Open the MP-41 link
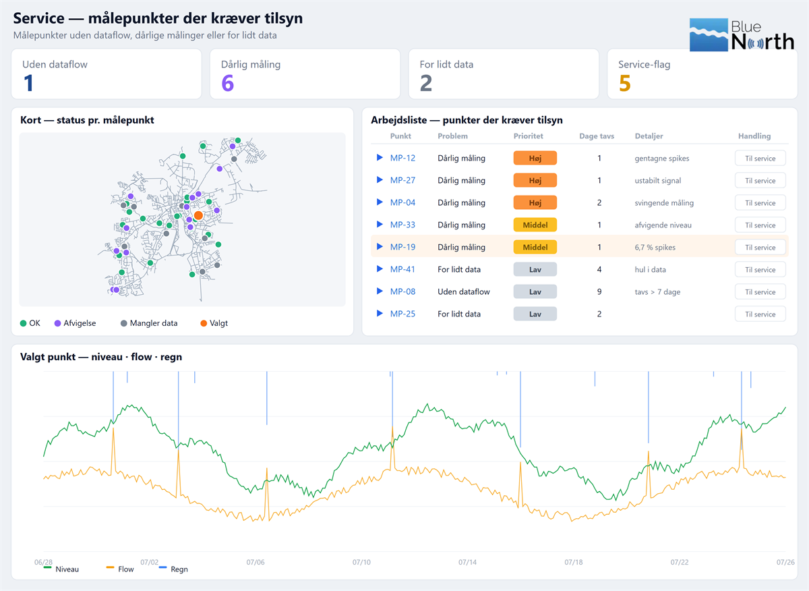Screen dimensions: 809x591 click(402, 270)
